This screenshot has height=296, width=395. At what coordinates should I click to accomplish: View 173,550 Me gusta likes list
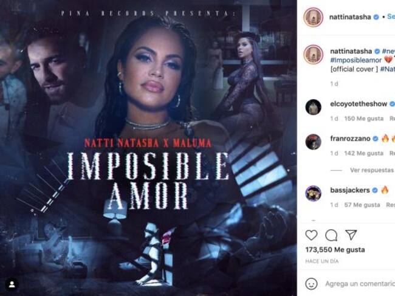point(335,250)
